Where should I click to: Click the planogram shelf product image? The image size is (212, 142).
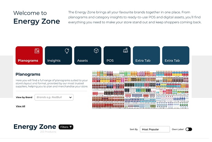(141, 90)
